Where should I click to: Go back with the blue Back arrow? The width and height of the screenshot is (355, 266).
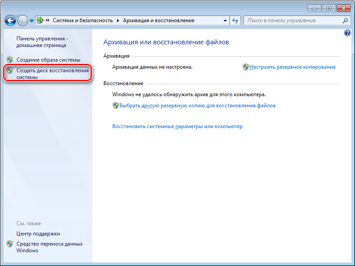point(10,21)
